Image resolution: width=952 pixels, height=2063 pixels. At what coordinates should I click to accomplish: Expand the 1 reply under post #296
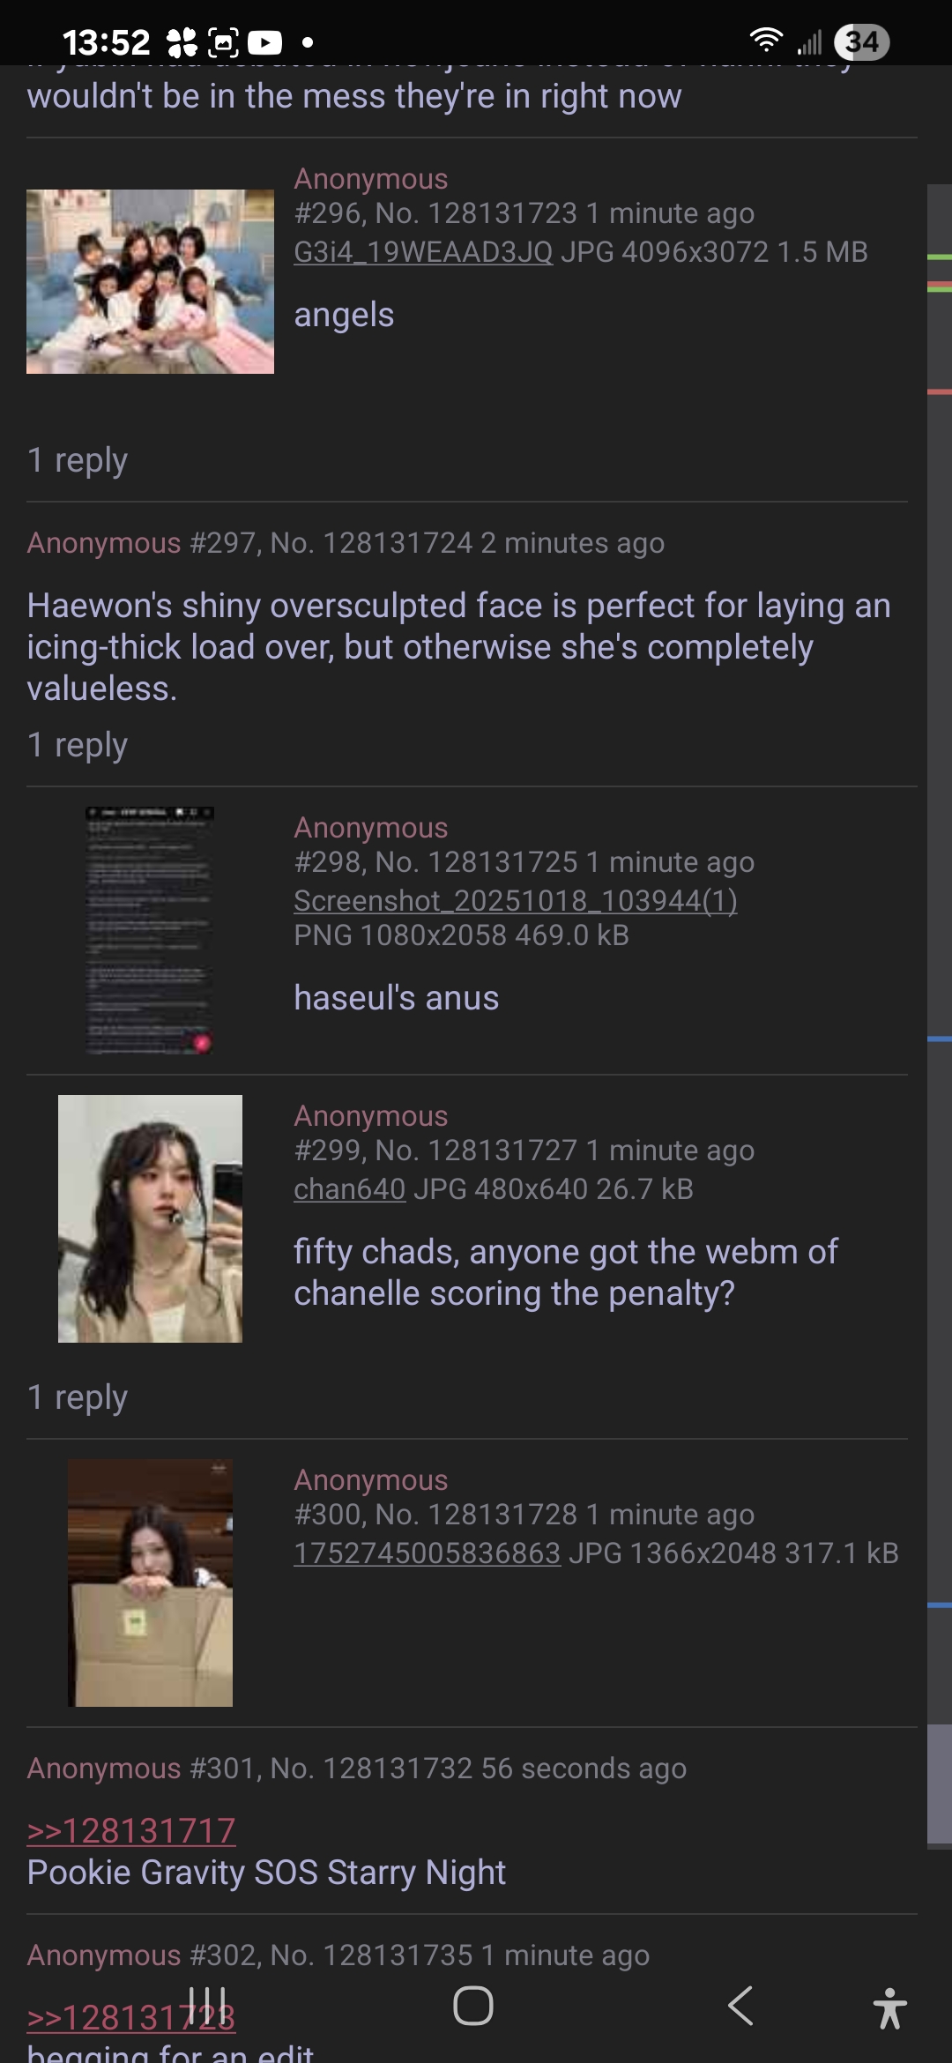coord(78,460)
